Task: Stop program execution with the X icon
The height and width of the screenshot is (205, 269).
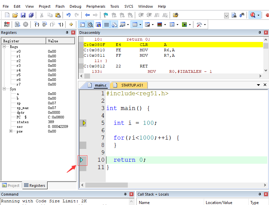Action: tap(25, 24)
